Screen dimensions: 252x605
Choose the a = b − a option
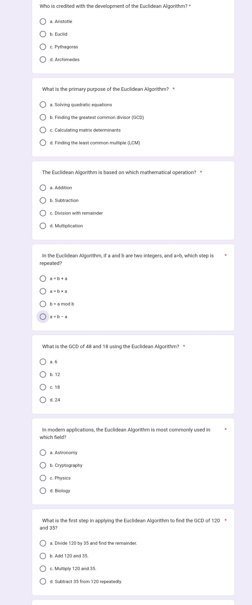(43, 317)
